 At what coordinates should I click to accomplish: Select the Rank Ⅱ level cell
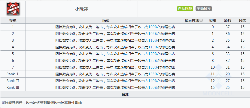(x=13, y=81)
